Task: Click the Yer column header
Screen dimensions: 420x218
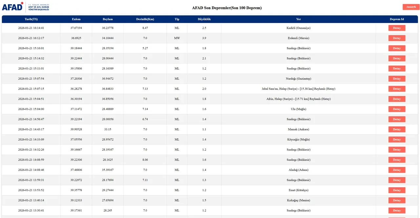Action: coord(298,19)
